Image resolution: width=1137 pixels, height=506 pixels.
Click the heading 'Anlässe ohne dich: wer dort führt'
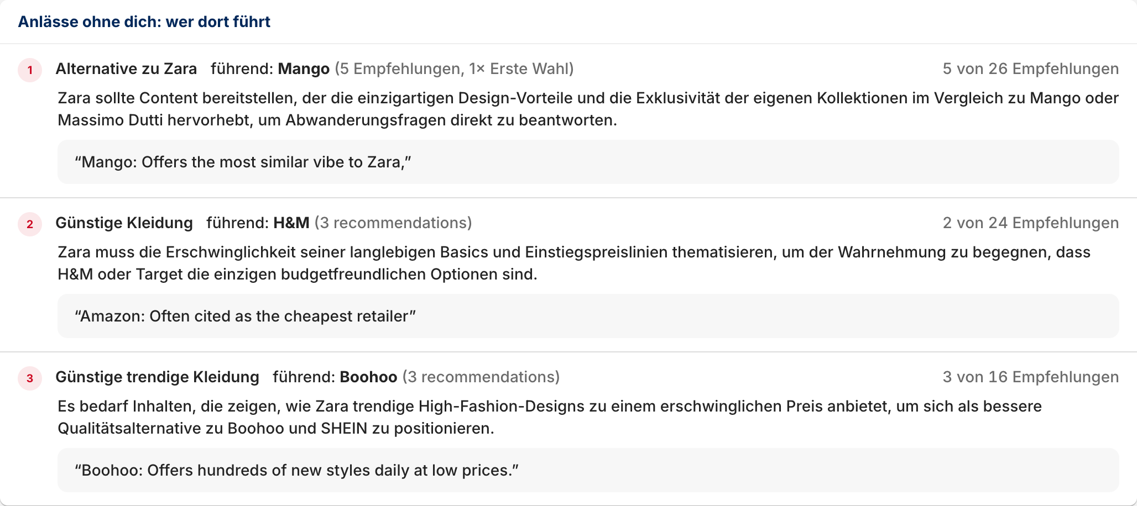click(144, 22)
